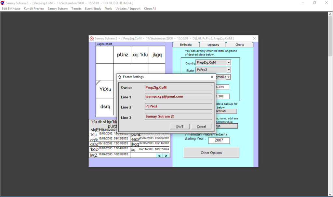Click the main window scrollbar up arrow
The image size is (333, 197).
[x=330, y=14]
